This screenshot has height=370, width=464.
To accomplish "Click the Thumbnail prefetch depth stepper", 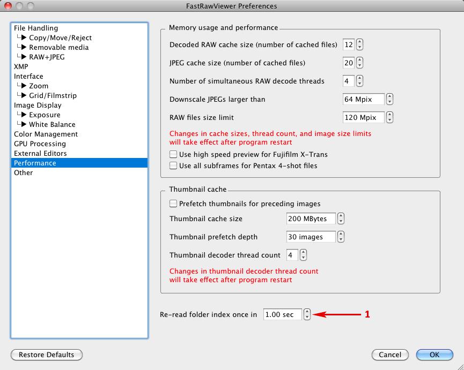I will coord(341,237).
